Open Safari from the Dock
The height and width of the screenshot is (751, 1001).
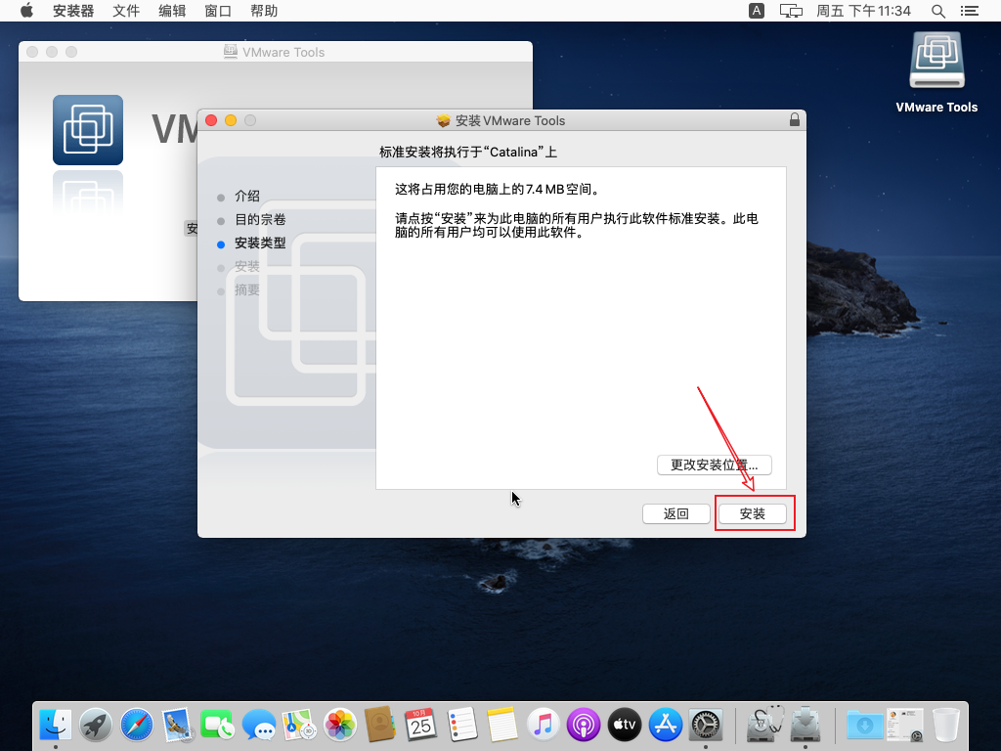(137, 725)
